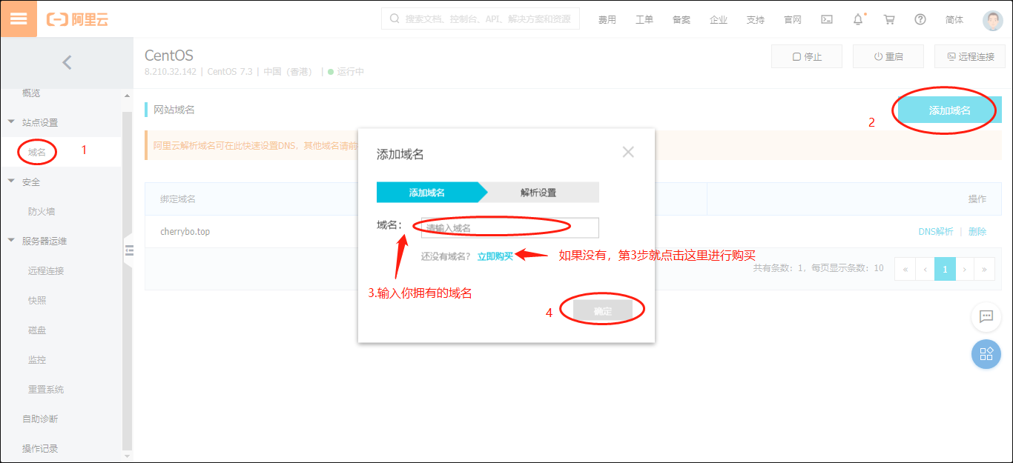
Task: Click the 绑定域名 column header
Action: pyautogui.click(x=178, y=199)
